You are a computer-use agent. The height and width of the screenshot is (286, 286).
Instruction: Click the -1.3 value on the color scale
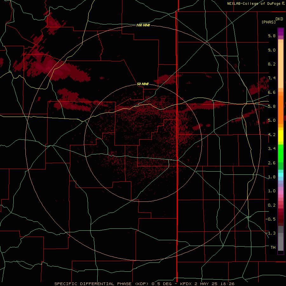click(270, 233)
